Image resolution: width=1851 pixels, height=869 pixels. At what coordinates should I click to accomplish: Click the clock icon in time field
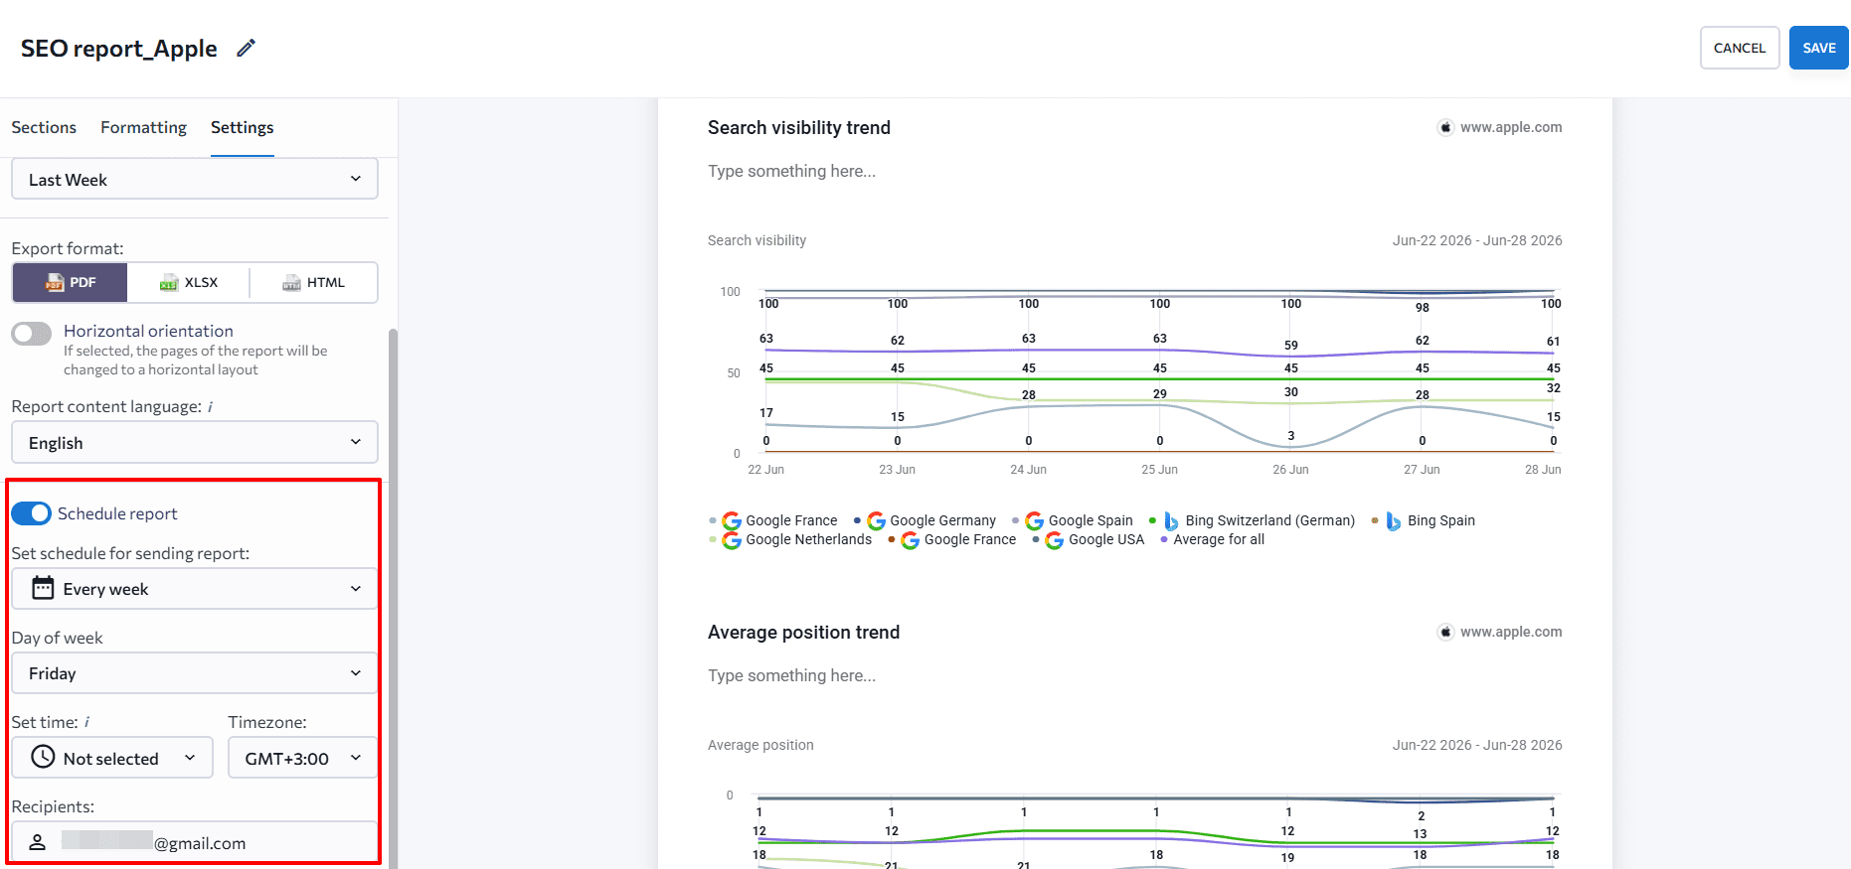(x=43, y=757)
